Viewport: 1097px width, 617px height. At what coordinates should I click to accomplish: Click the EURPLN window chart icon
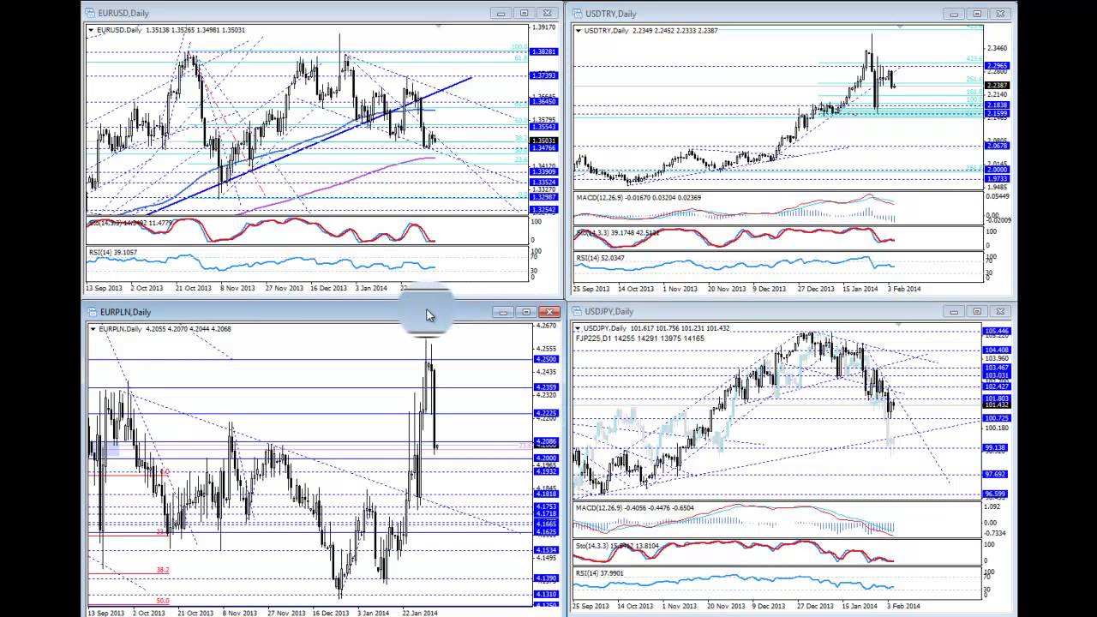point(93,312)
